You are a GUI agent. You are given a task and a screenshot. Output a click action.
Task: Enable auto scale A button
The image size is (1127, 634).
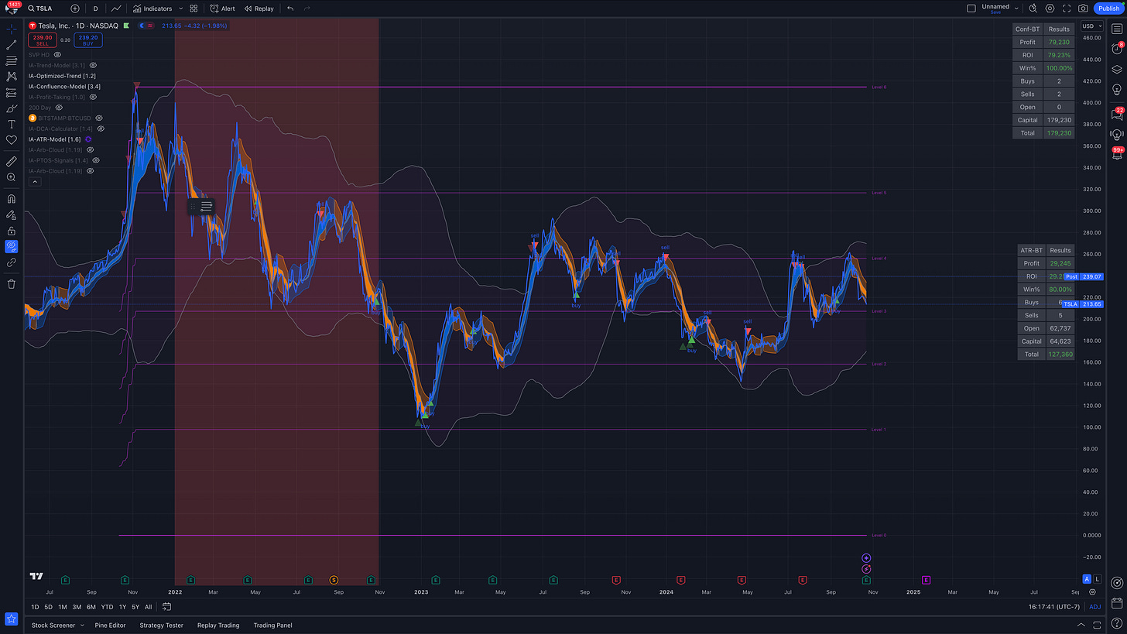click(x=1087, y=579)
